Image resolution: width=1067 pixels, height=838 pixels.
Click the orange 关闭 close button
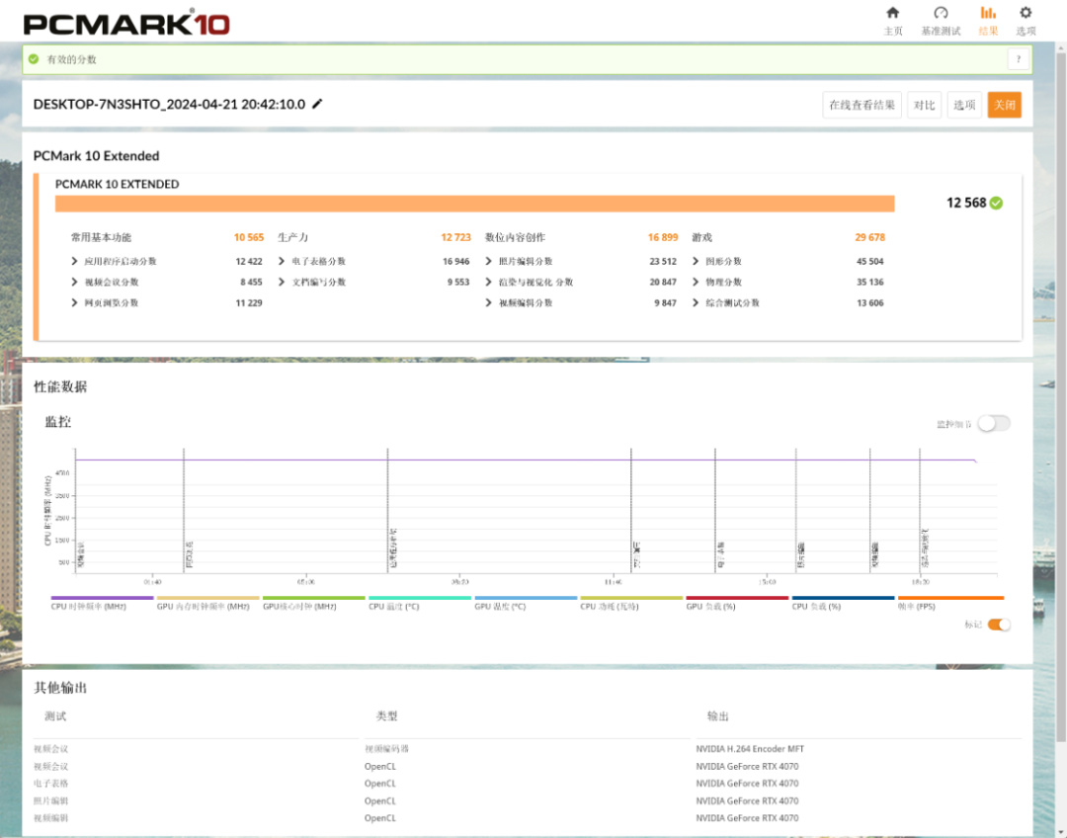pos(1005,105)
